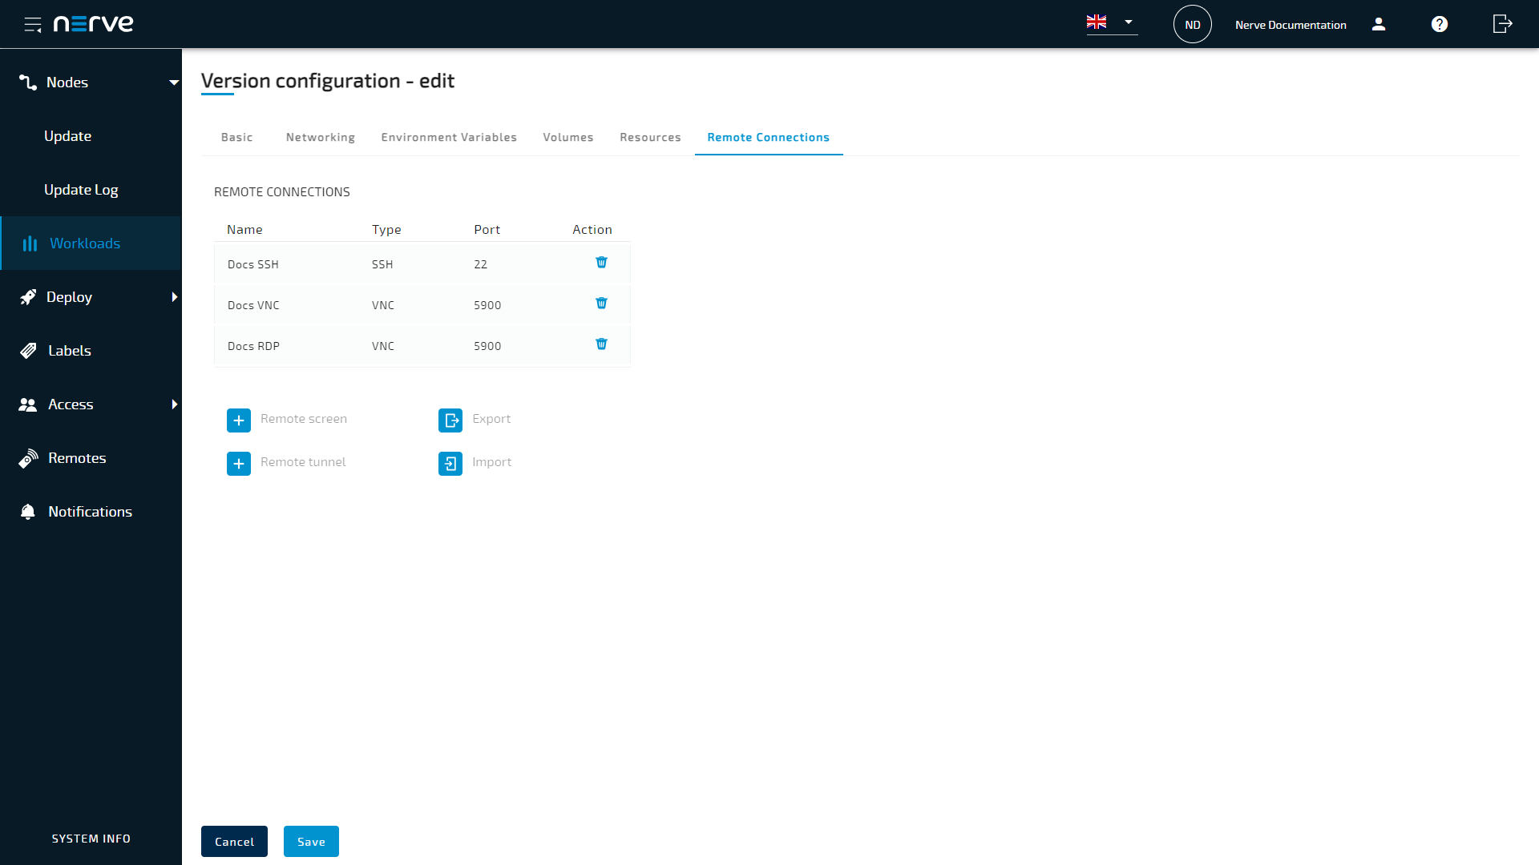The height and width of the screenshot is (865, 1539).
Task: Switch to the Networking tab
Action: coord(321,136)
